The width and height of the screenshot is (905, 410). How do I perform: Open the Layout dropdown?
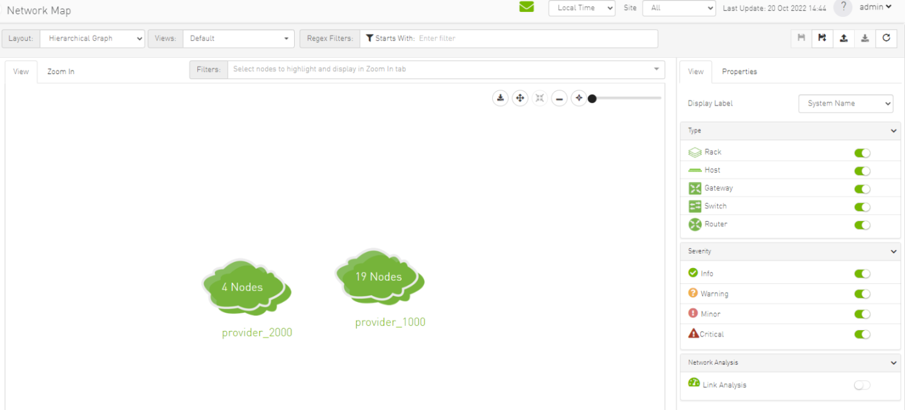[x=92, y=38]
